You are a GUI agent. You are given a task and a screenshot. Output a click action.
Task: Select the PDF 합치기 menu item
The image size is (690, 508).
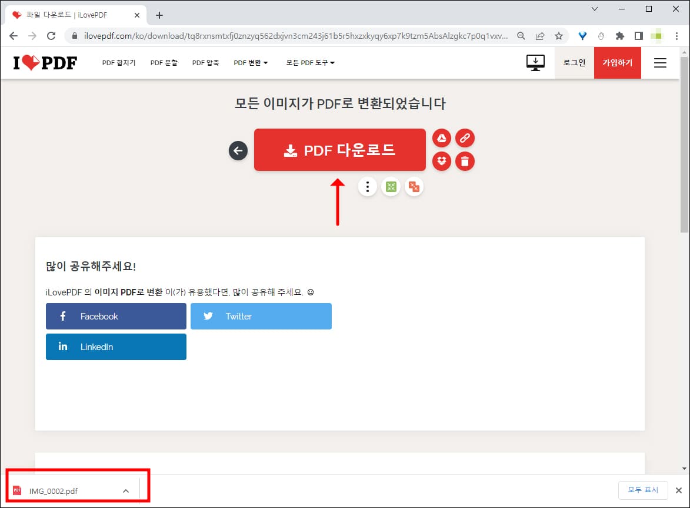tap(119, 62)
